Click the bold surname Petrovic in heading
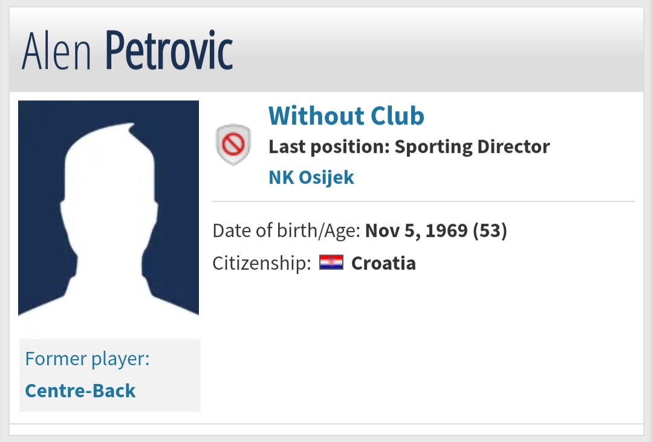The height and width of the screenshot is (442, 653). coord(169,50)
